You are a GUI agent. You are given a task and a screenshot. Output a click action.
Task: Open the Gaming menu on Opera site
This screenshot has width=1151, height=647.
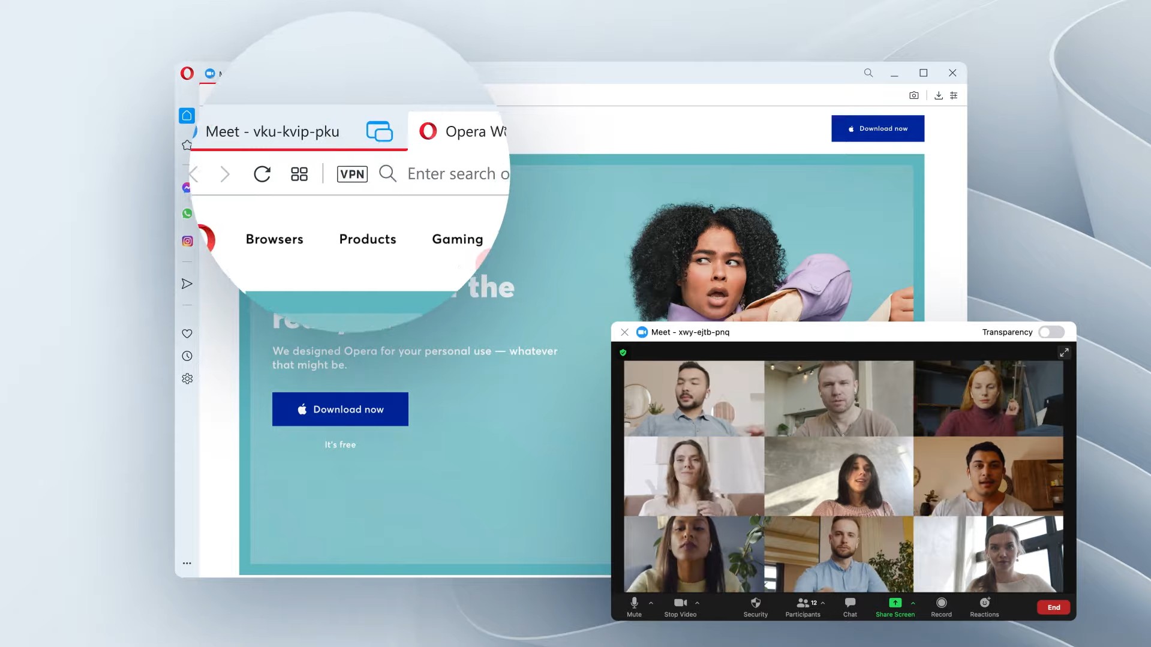point(457,239)
